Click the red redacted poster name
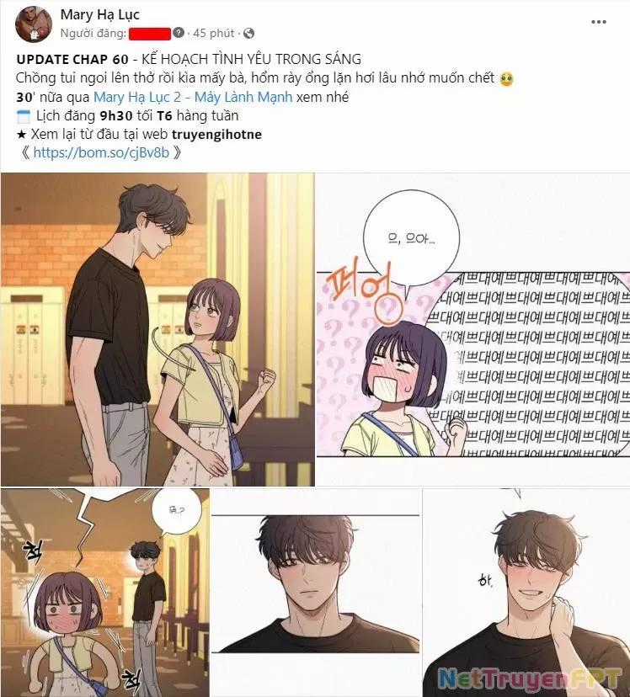 tap(150, 34)
